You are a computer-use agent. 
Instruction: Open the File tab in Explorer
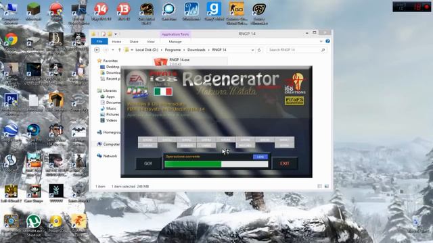pyautogui.click(x=99, y=41)
